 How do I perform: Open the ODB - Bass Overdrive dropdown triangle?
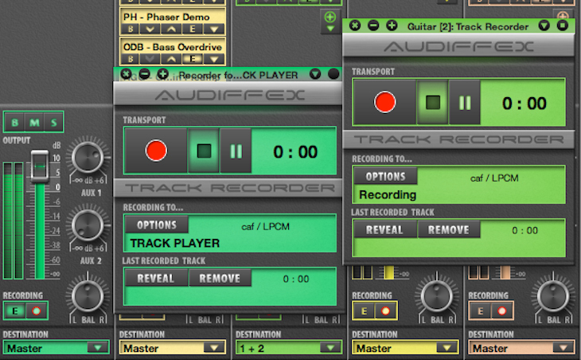(x=214, y=59)
